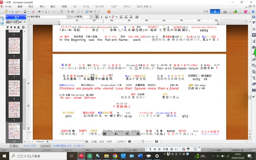This screenshot has width=256, height=160.
Task: Open the HG教科書体 font name dropdown
Action: pos(68,17)
